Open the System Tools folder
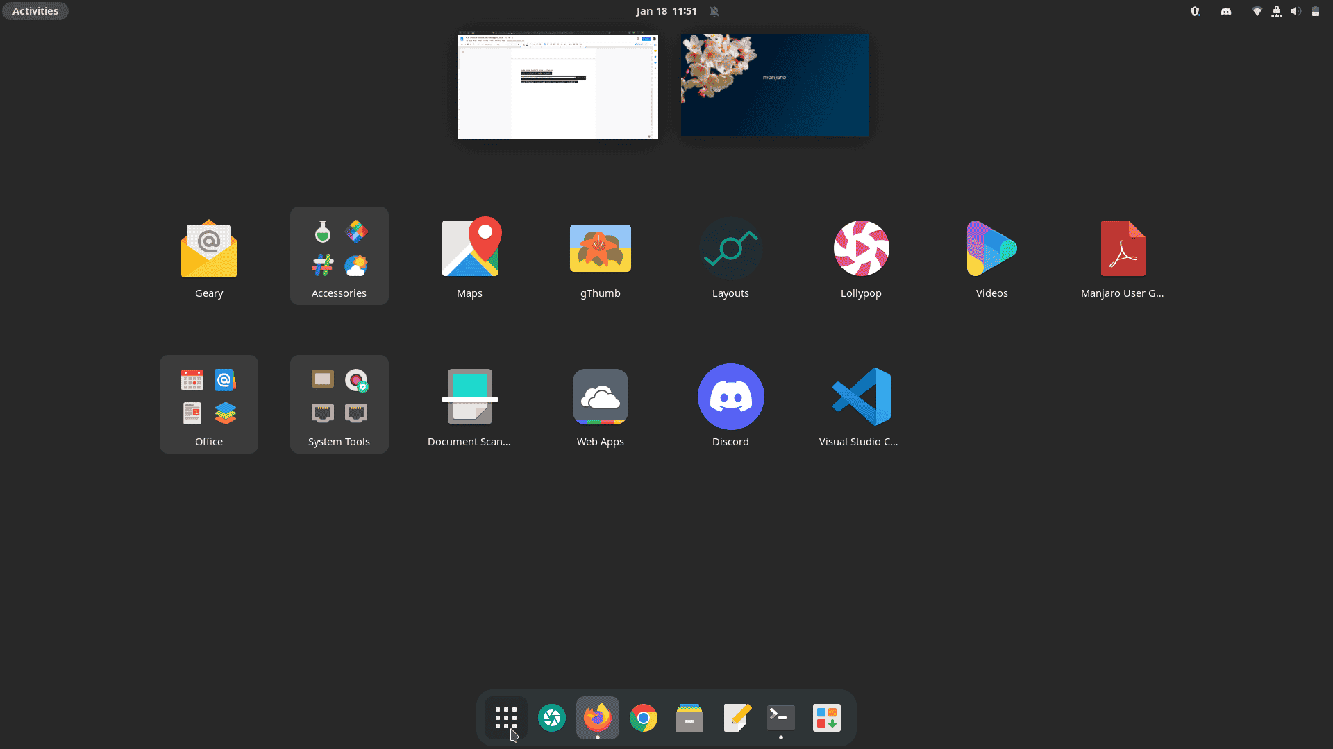Viewport: 1333px width, 749px height. (x=339, y=404)
